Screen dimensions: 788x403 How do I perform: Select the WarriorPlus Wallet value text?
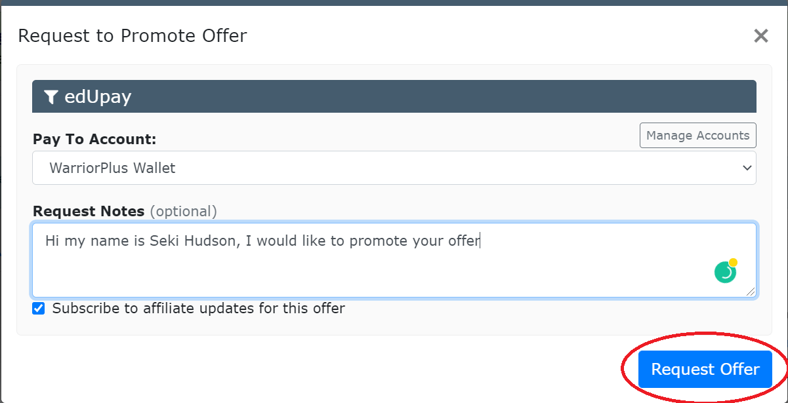pos(112,168)
